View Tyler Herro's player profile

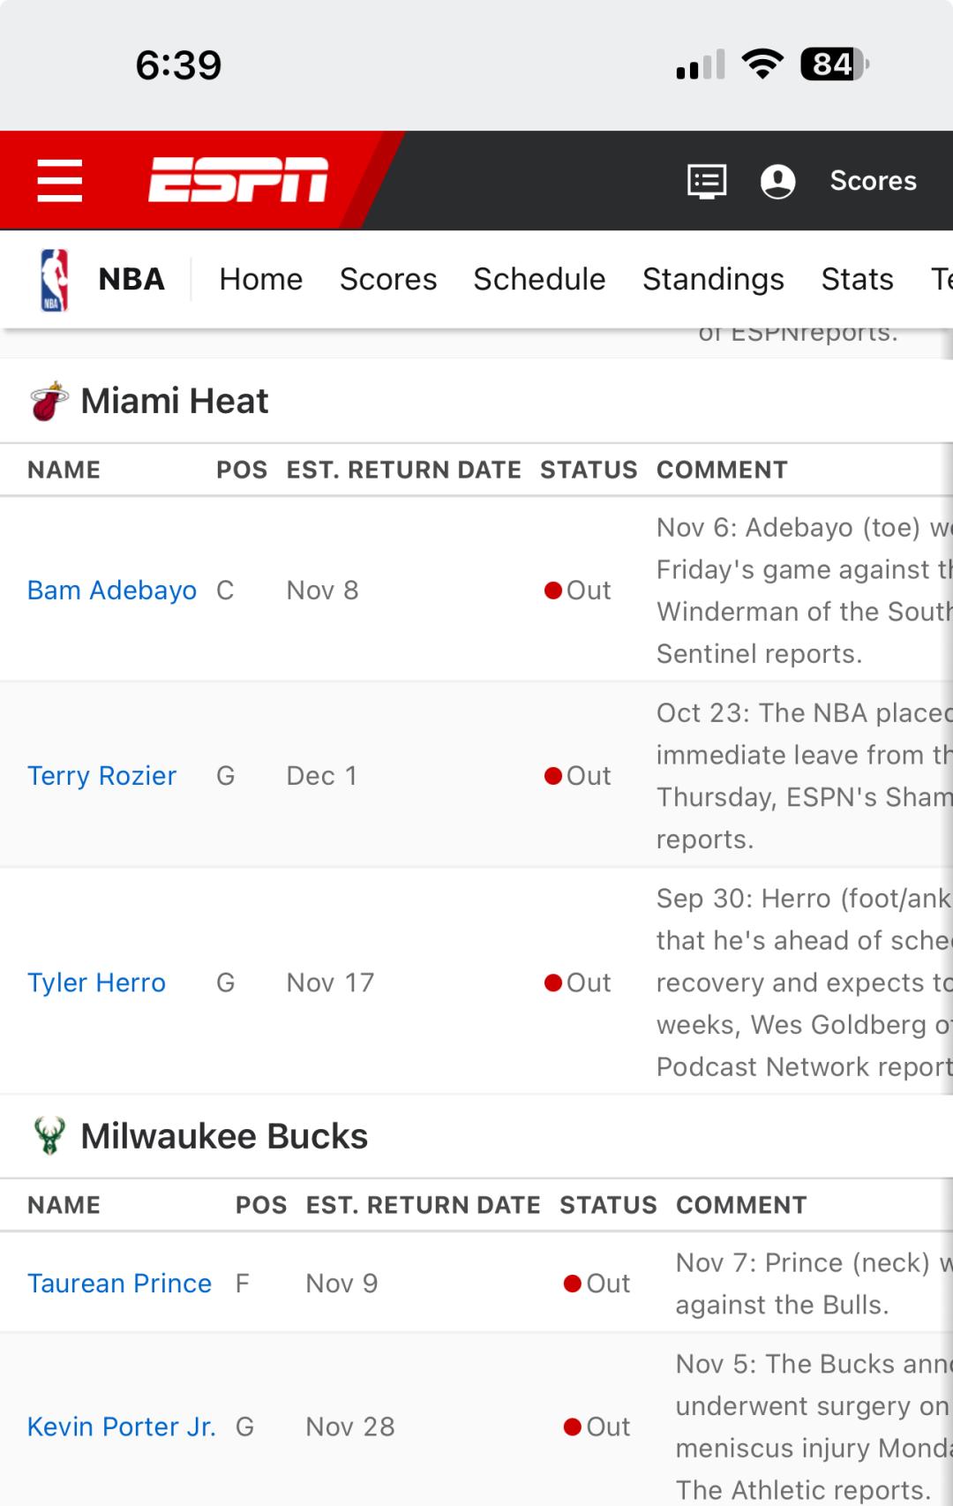coord(96,983)
